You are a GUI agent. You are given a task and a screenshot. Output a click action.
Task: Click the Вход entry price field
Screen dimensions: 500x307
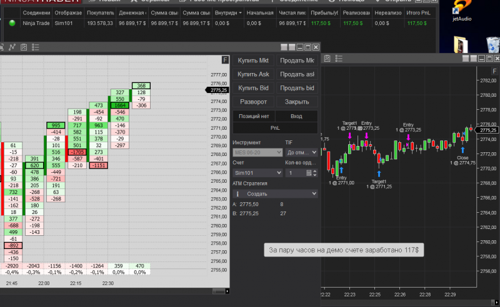[x=296, y=116]
